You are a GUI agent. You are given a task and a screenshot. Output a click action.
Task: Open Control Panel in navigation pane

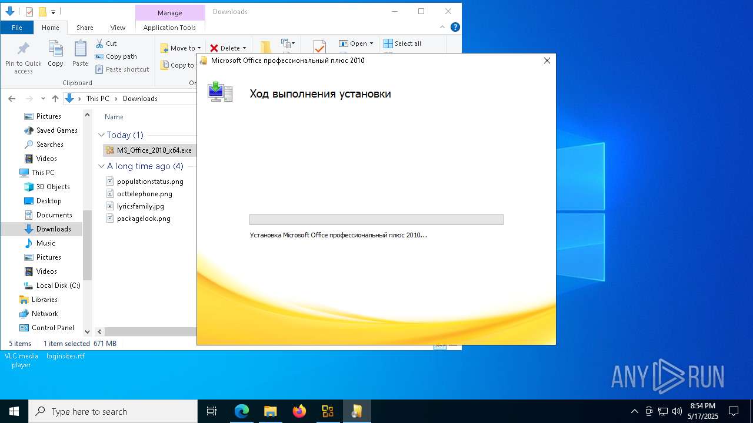tap(47, 328)
